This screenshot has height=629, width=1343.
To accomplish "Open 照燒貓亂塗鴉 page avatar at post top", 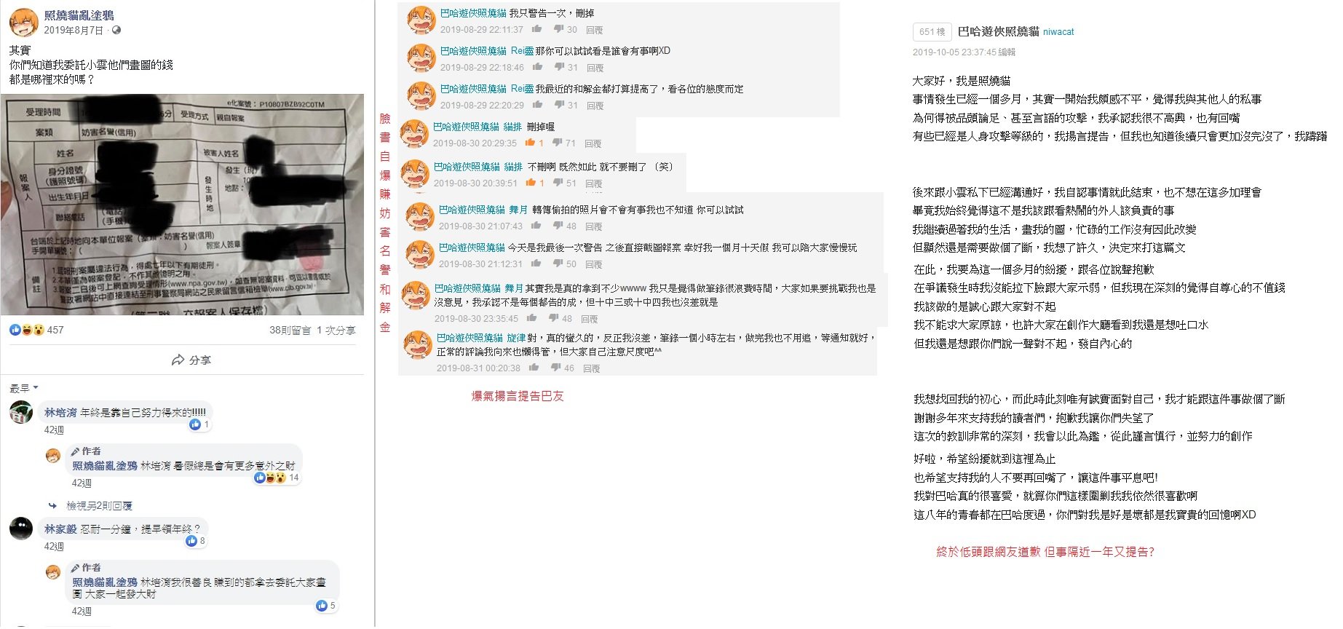I will click(23, 23).
